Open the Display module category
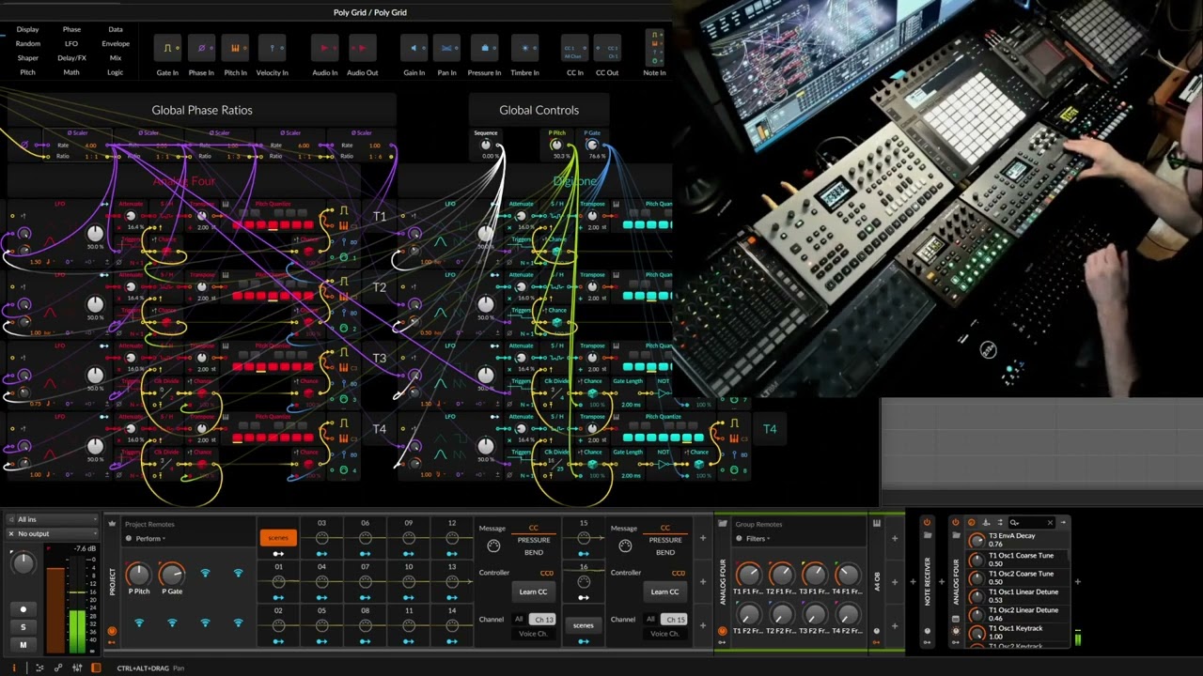 [27, 29]
